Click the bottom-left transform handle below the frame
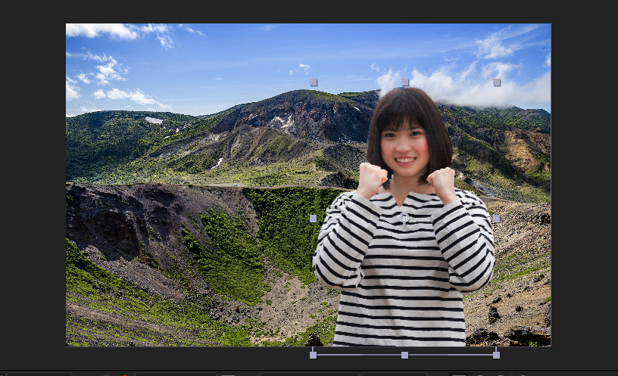Screen dimensions: 618x376 pos(314,355)
